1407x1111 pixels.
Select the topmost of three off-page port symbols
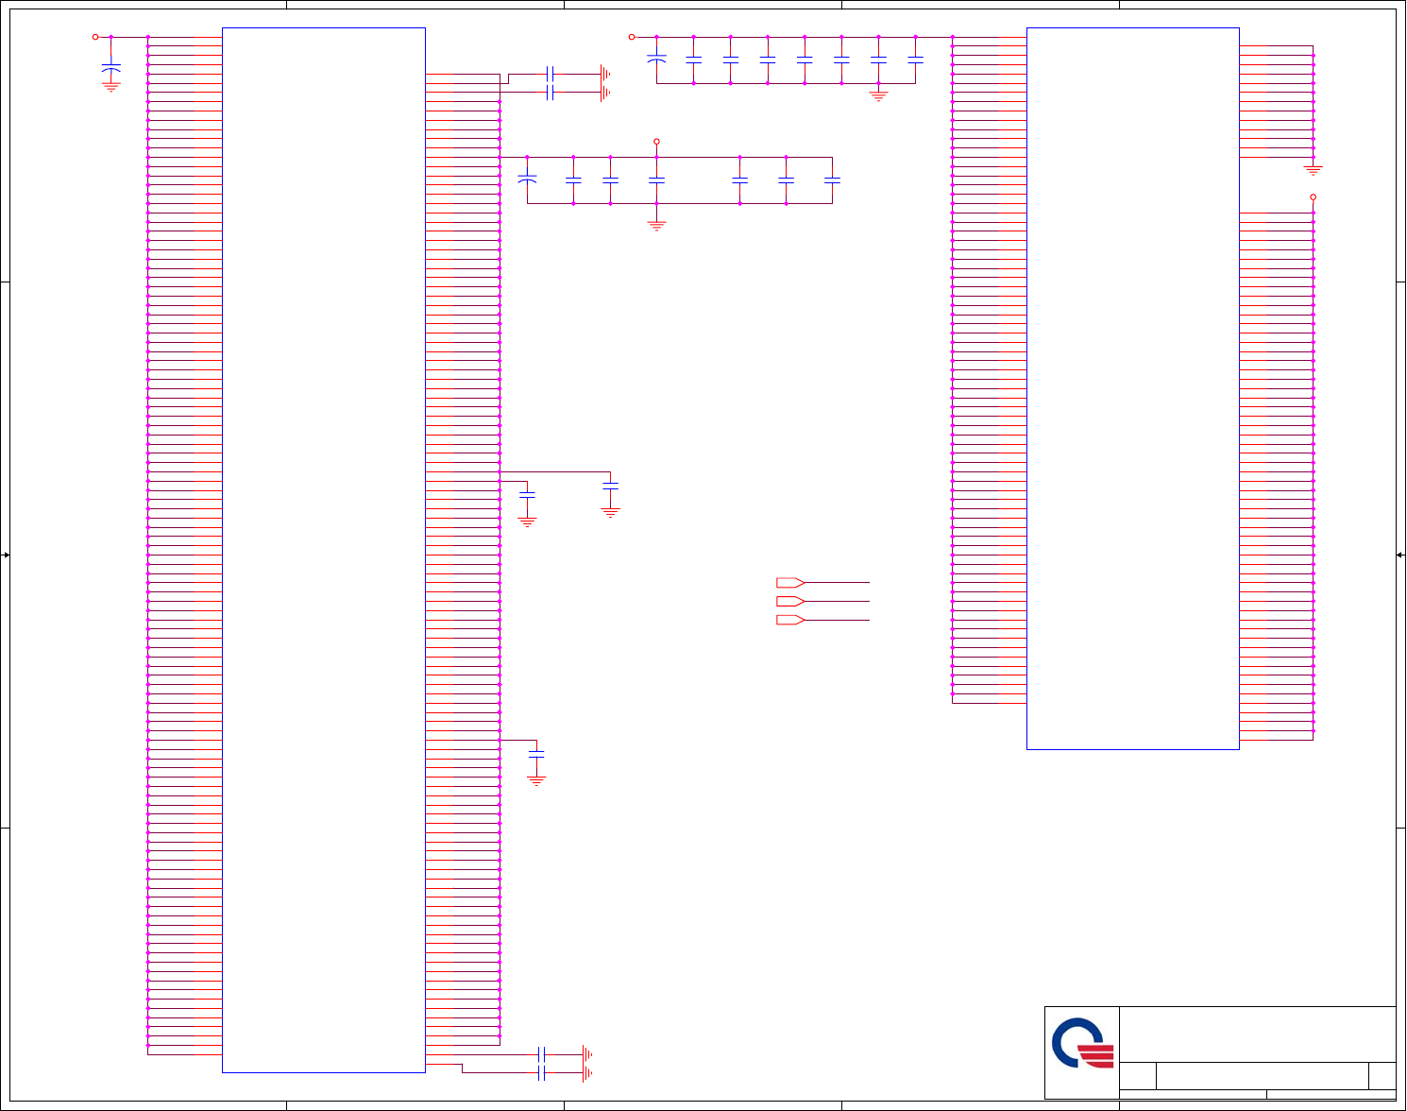click(x=789, y=583)
